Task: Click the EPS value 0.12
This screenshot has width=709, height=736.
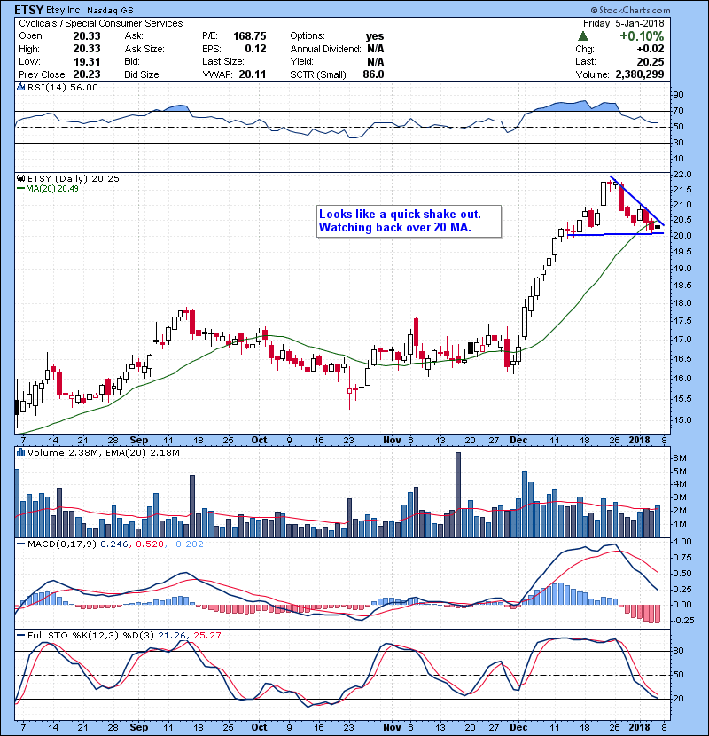Action: [256, 49]
